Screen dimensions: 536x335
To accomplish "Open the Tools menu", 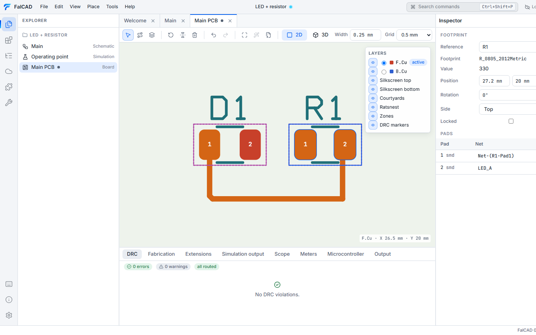I will click(112, 7).
